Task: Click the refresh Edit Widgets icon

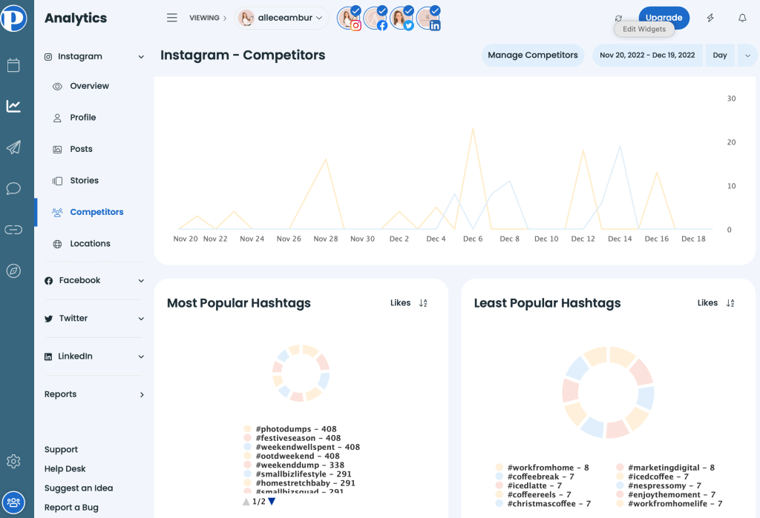Action: coord(618,19)
